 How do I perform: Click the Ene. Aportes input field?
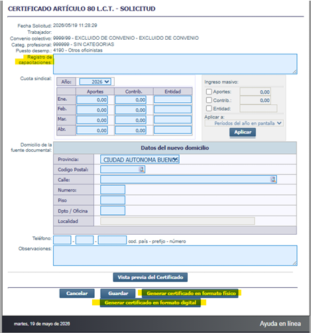[92, 100]
